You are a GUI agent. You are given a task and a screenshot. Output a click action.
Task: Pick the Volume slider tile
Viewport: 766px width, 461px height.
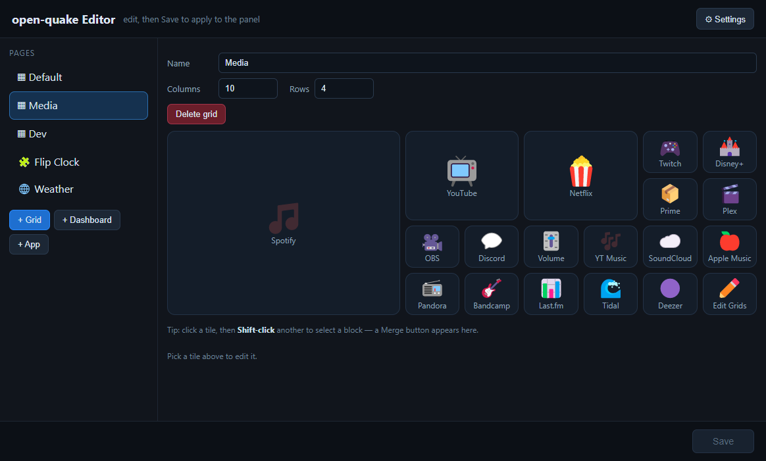(x=551, y=247)
